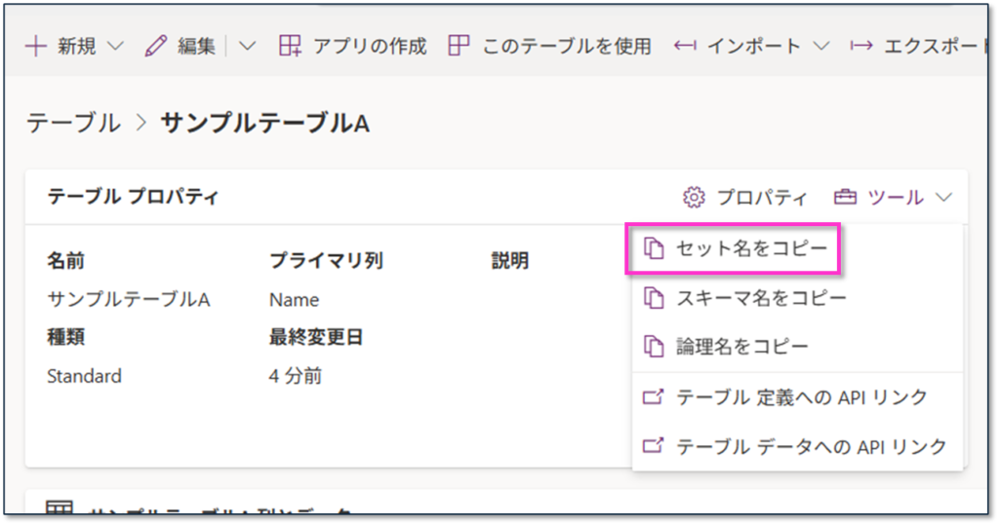Click the エクスポート arrow icon
Viewport: 999px width, 525px height.
pos(860,46)
